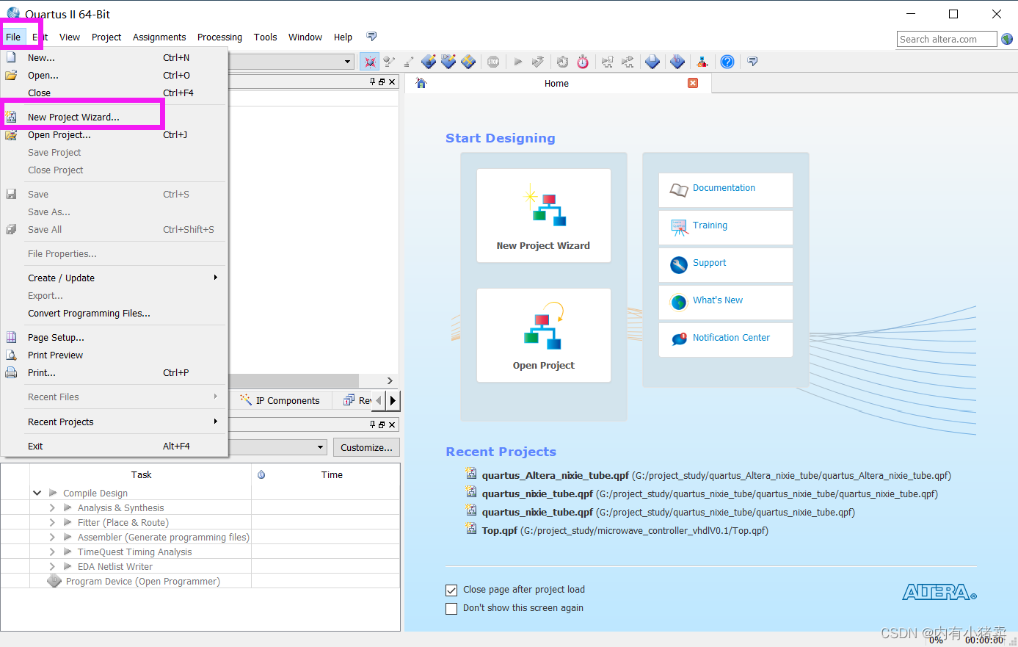The width and height of the screenshot is (1018, 647).
Task: Click the Start Compilation play icon in toolbar
Action: 517,62
